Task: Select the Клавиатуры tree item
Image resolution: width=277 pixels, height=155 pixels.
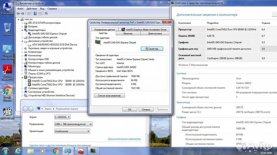Action: pyautogui.click(x=35, y=52)
